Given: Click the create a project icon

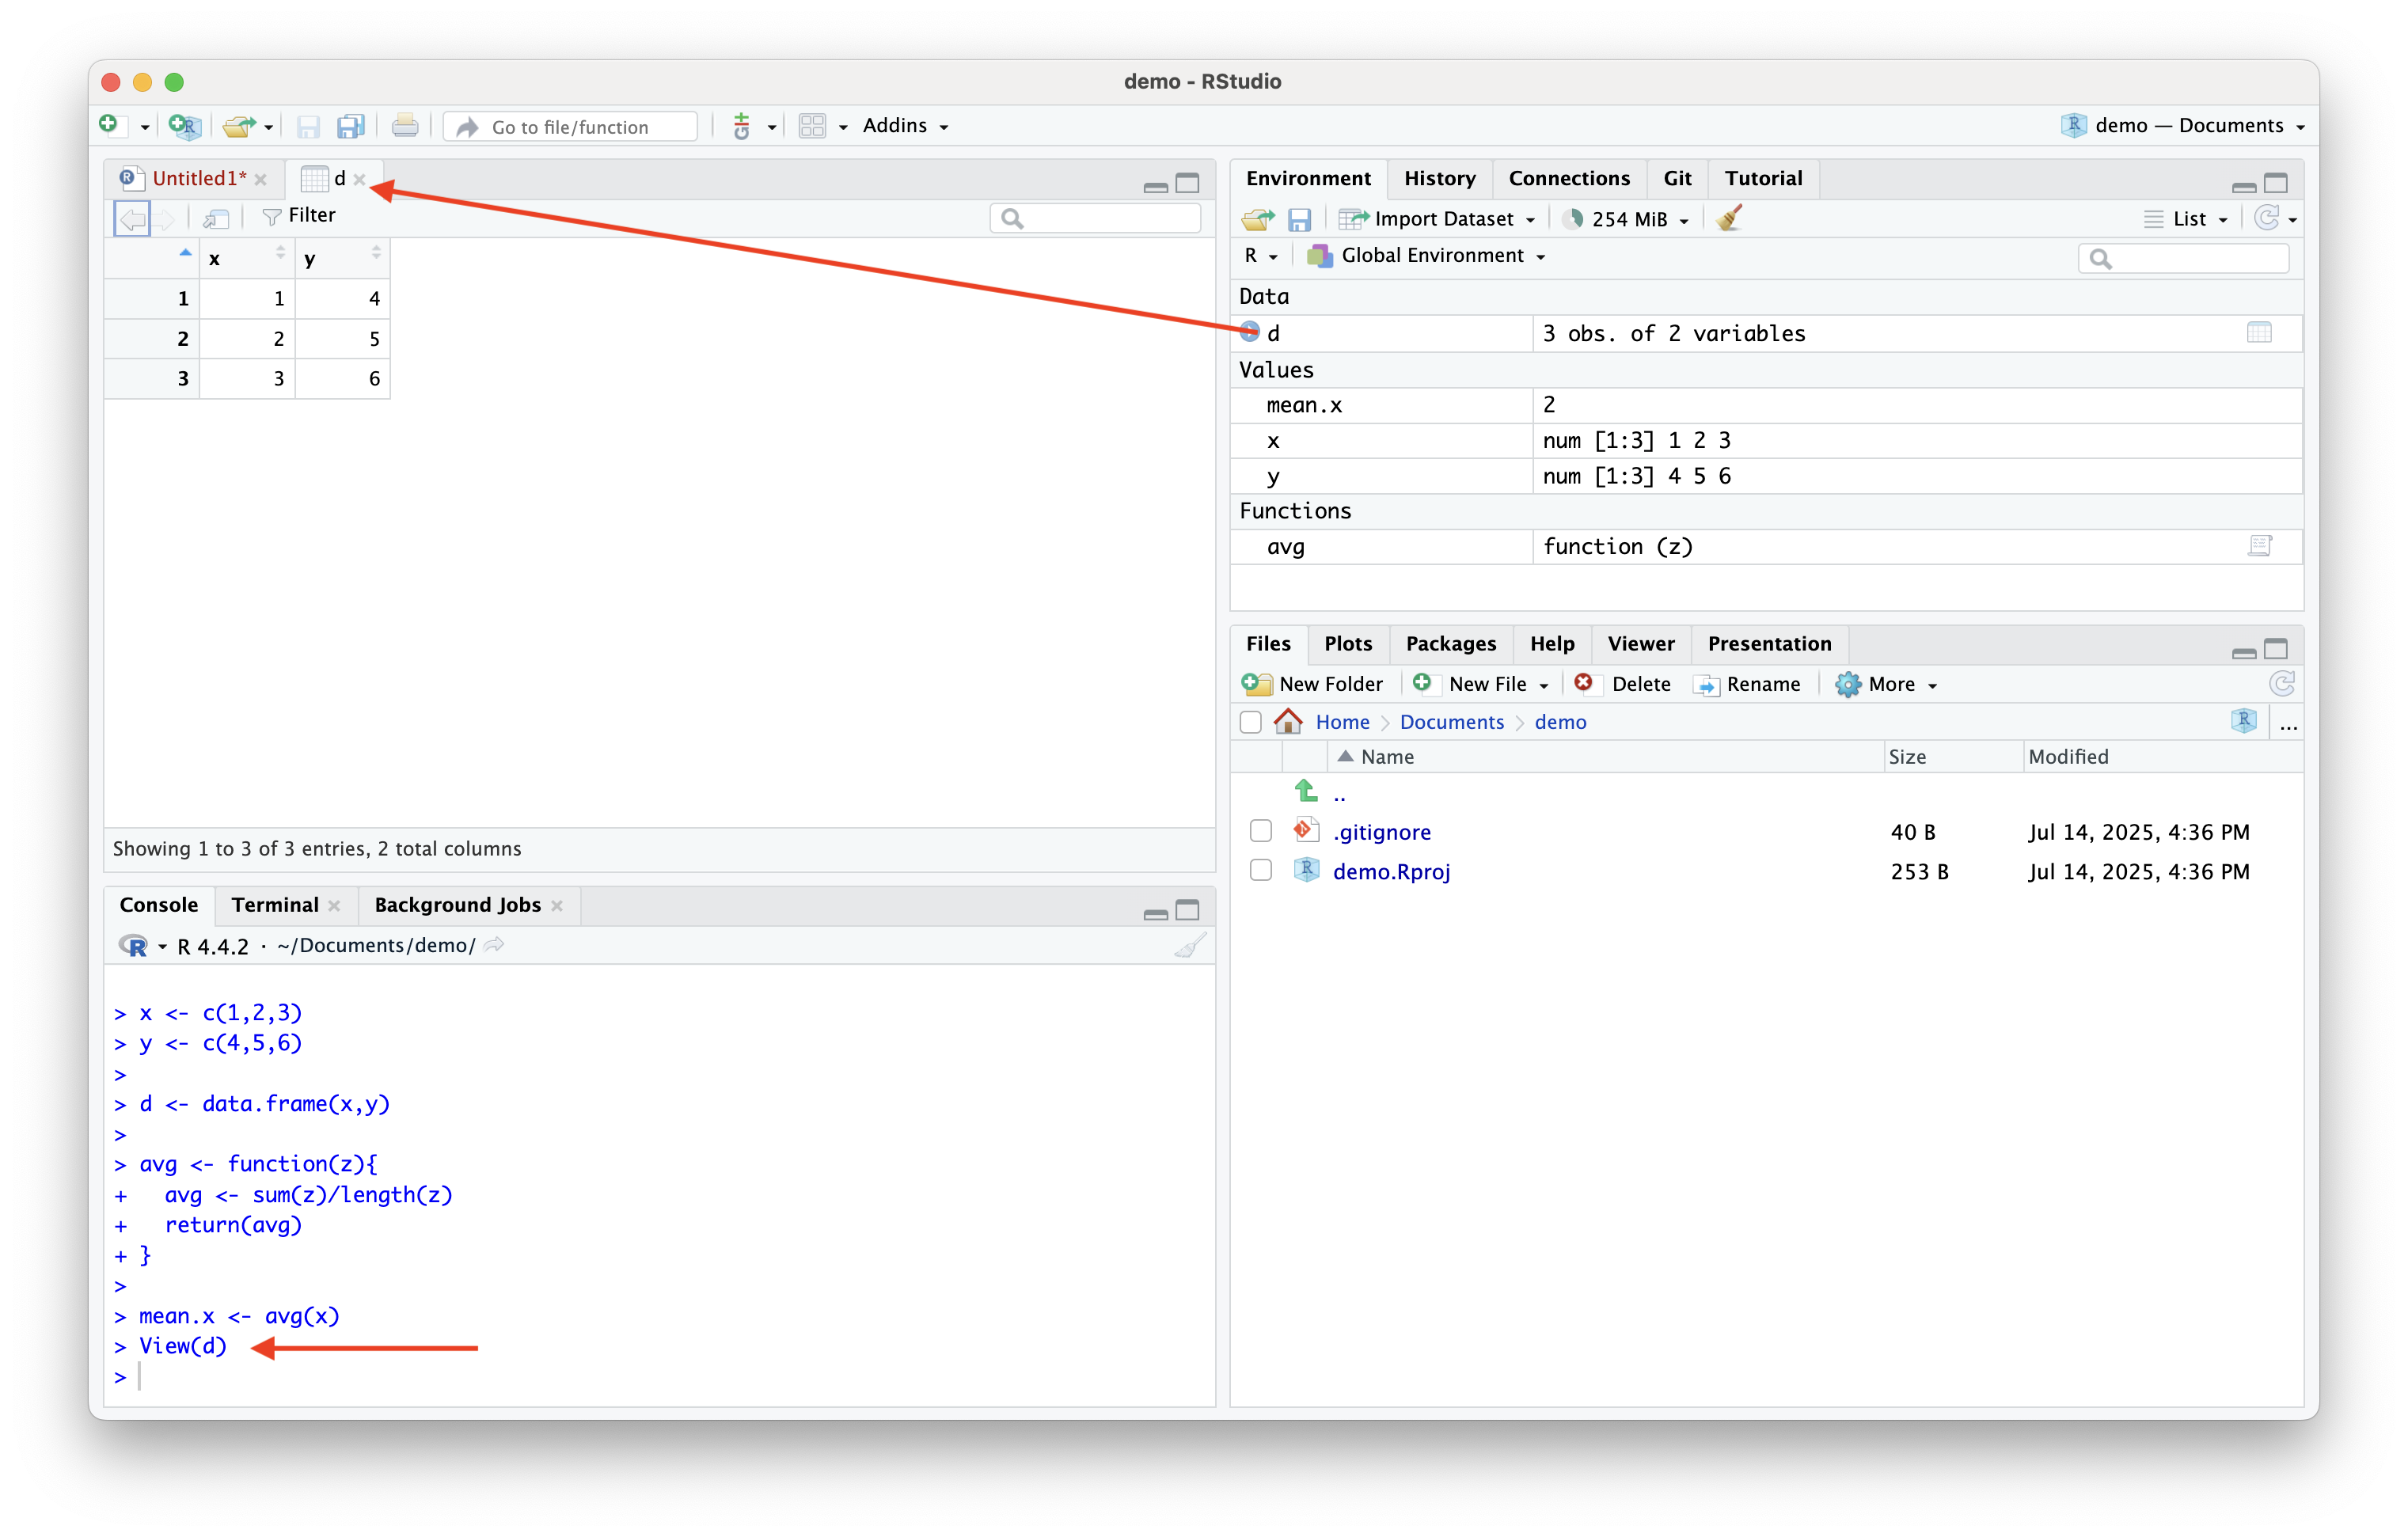Looking at the screenshot, I should click(x=185, y=126).
